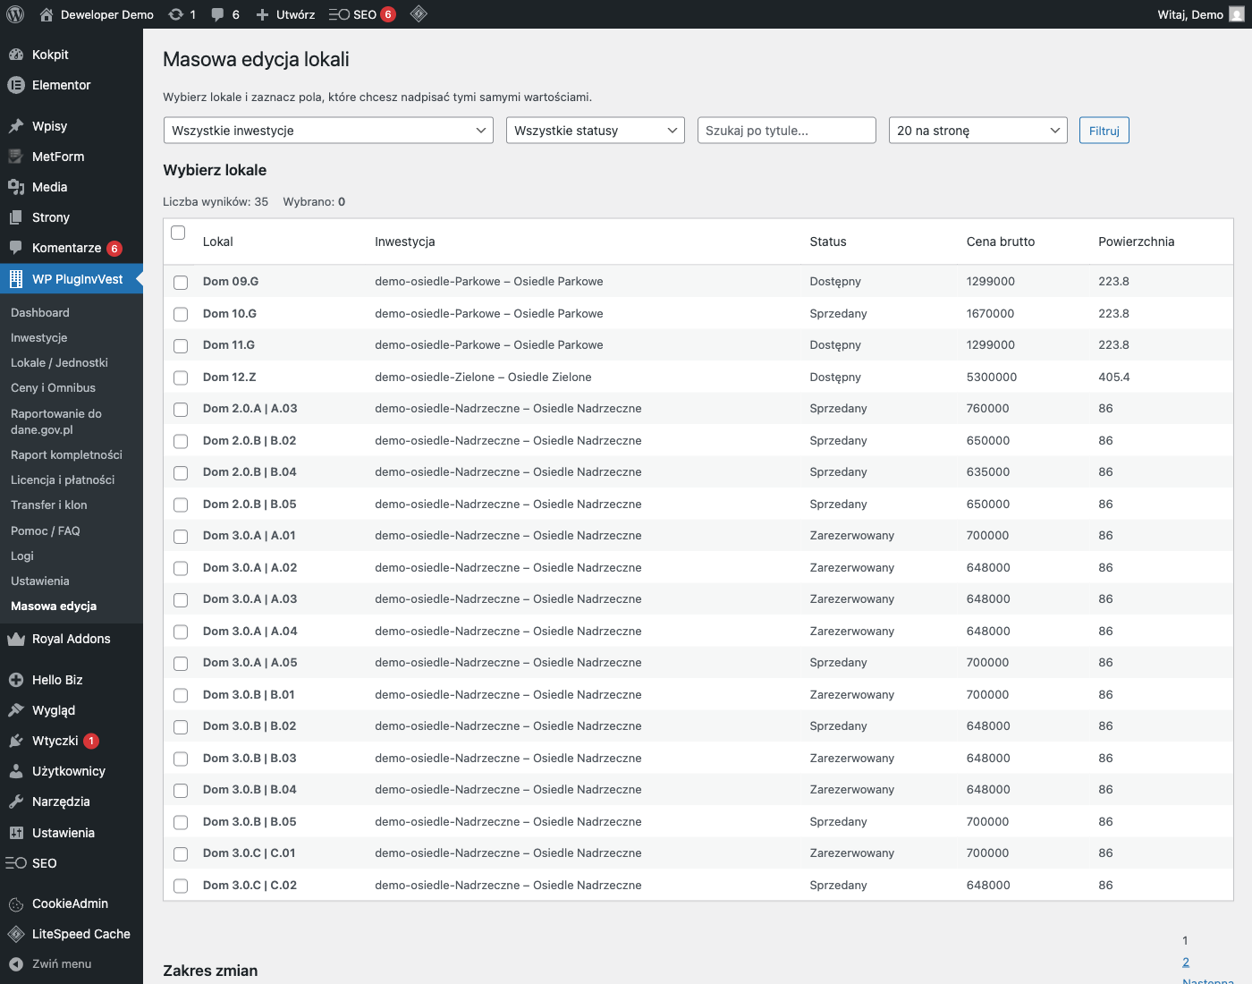Screen dimensions: 1252x984
Task: Open the 20 na stronę dropdown
Action: pyautogui.click(x=977, y=131)
